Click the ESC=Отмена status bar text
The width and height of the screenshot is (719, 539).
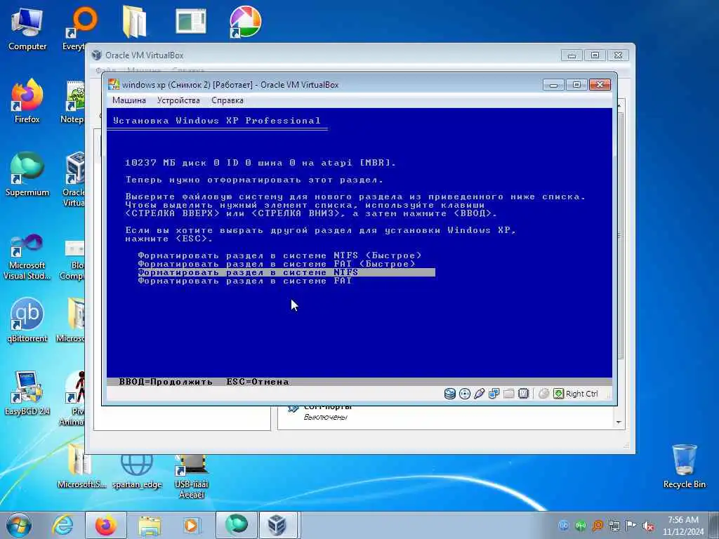[x=258, y=382]
